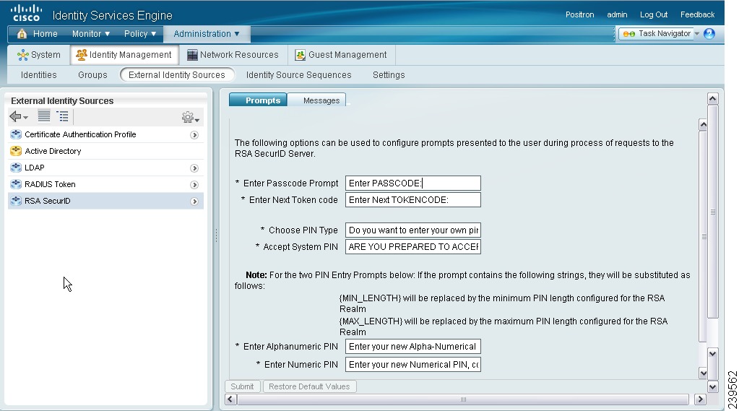Viewport: 739px width, 411px height.
Task: Go to the Home tab
Action: [x=45, y=34]
